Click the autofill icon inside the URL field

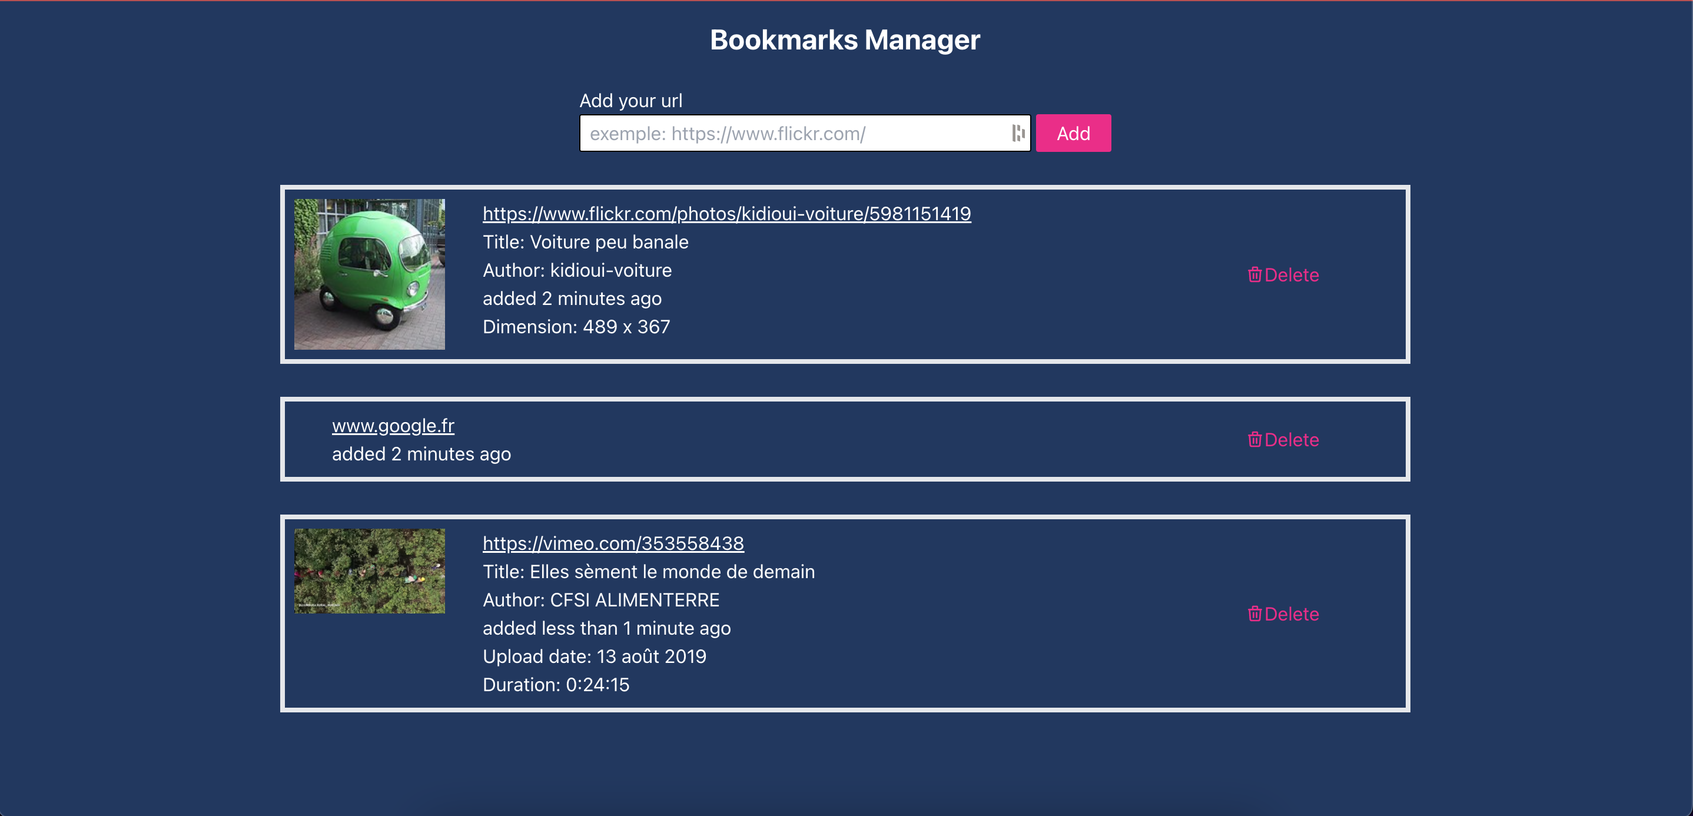pos(1018,134)
